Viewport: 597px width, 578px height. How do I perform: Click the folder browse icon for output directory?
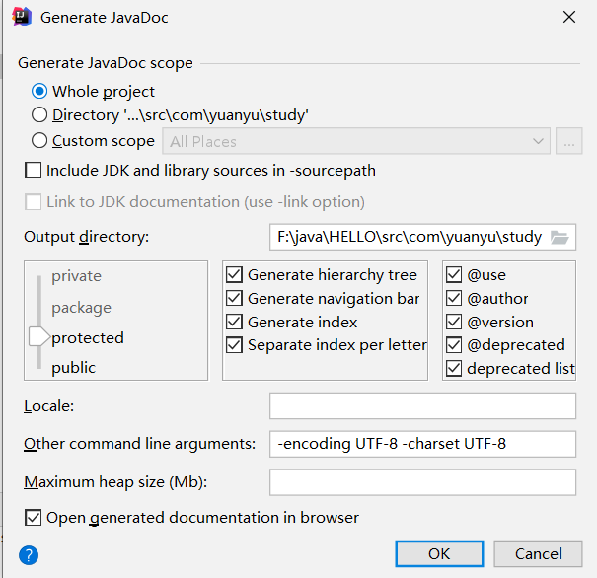click(x=560, y=237)
